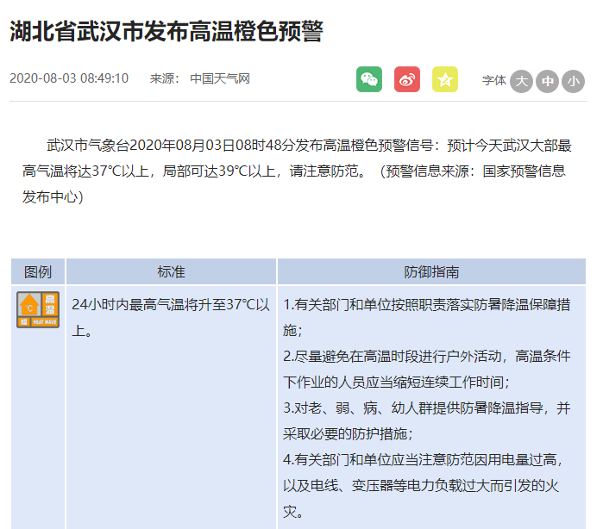Click the 字体 font size label

coord(494,80)
